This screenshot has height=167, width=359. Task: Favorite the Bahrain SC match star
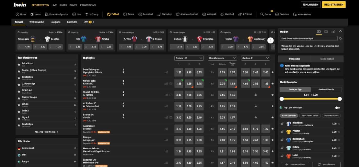click(272, 117)
